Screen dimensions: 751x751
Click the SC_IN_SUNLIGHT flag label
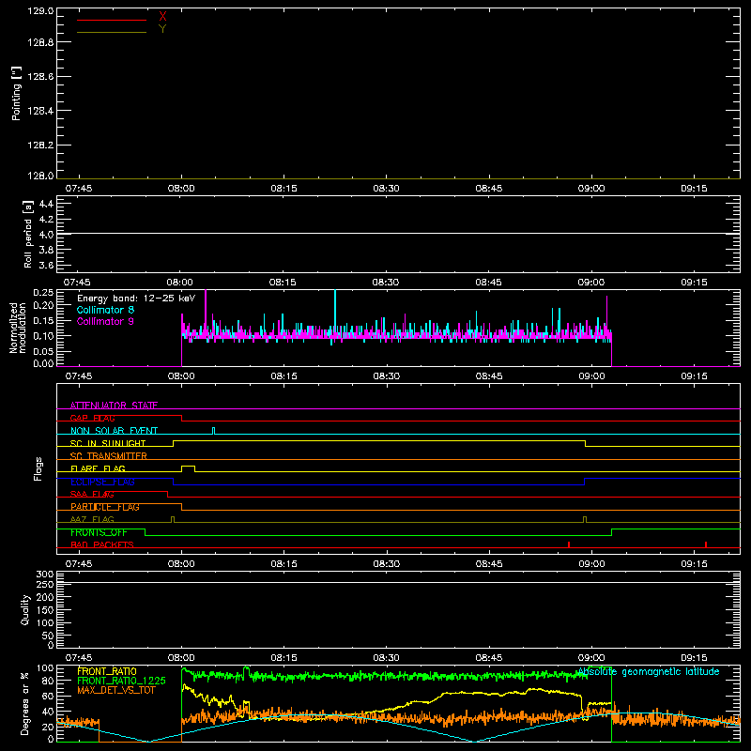[108, 443]
